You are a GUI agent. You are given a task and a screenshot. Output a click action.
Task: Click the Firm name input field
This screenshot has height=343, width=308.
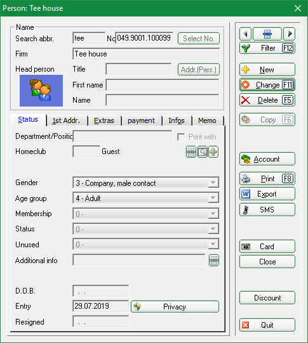click(x=146, y=54)
